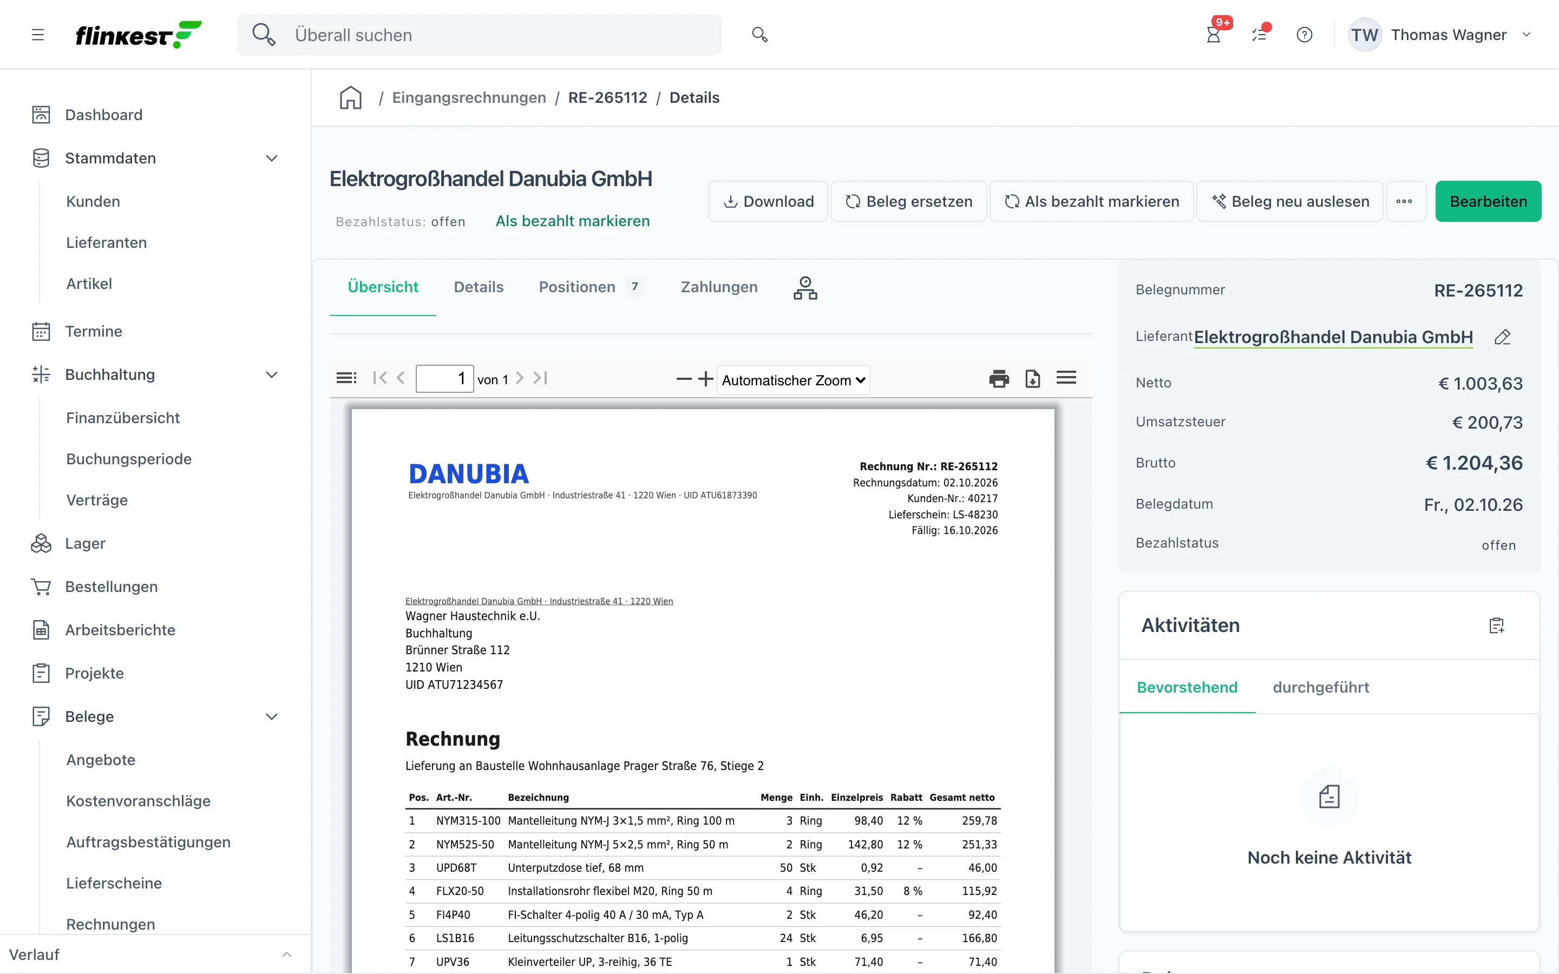Image resolution: width=1559 pixels, height=974 pixels.
Task: Open the help question mark icon
Action: click(1305, 35)
